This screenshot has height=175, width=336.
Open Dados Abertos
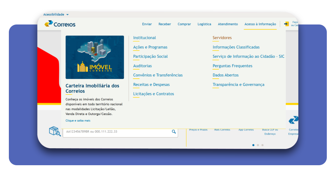[x=226, y=75]
